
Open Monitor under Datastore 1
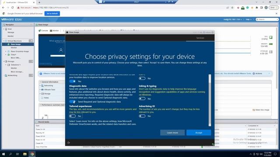point(14,68)
